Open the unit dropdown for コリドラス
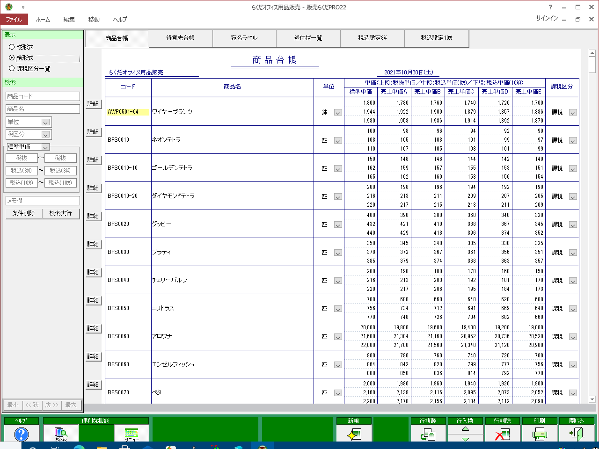 click(x=338, y=309)
